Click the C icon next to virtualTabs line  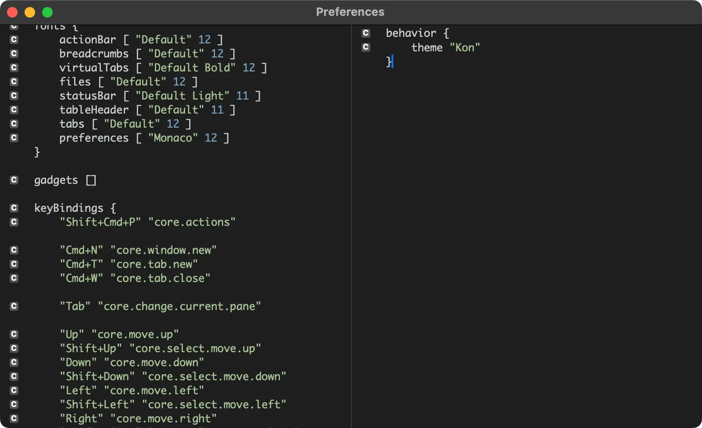click(x=14, y=68)
